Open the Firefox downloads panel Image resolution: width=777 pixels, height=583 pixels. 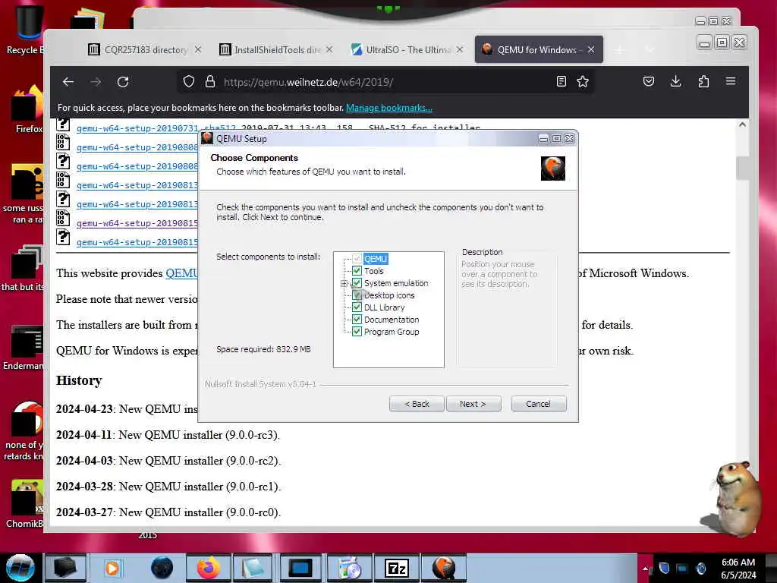click(675, 81)
